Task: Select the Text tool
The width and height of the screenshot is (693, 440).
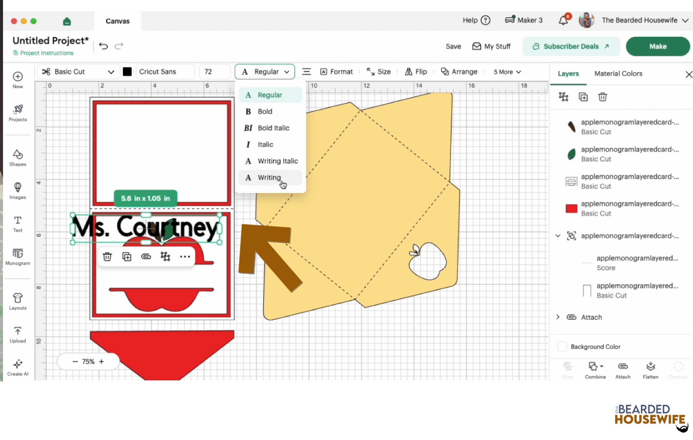Action: (x=18, y=224)
